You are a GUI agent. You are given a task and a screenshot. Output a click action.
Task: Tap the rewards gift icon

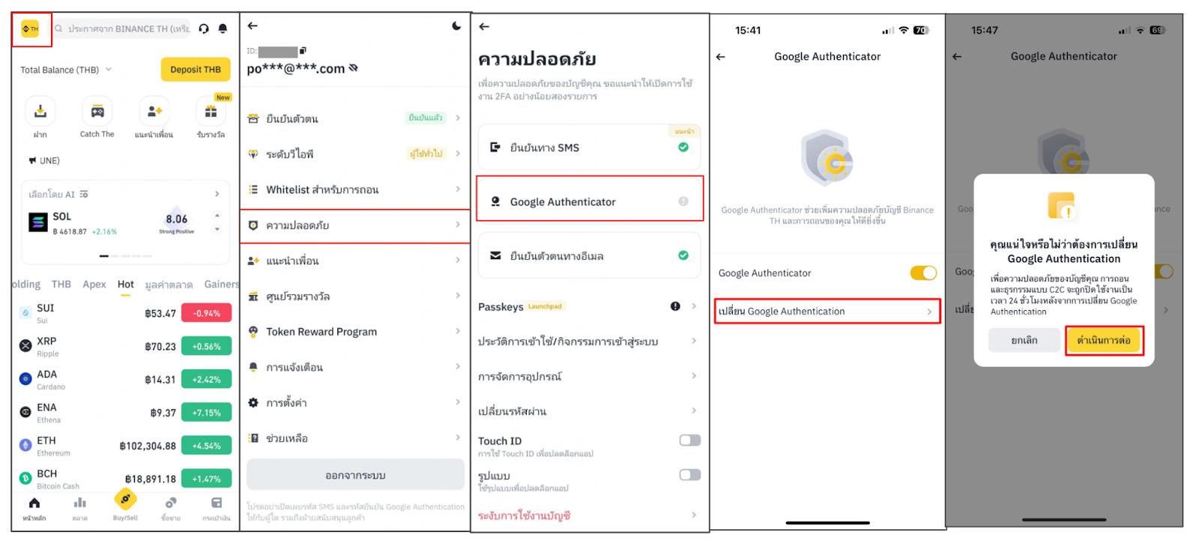tap(211, 112)
